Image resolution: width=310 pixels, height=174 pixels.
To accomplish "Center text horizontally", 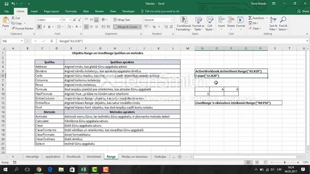I will [91, 27].
